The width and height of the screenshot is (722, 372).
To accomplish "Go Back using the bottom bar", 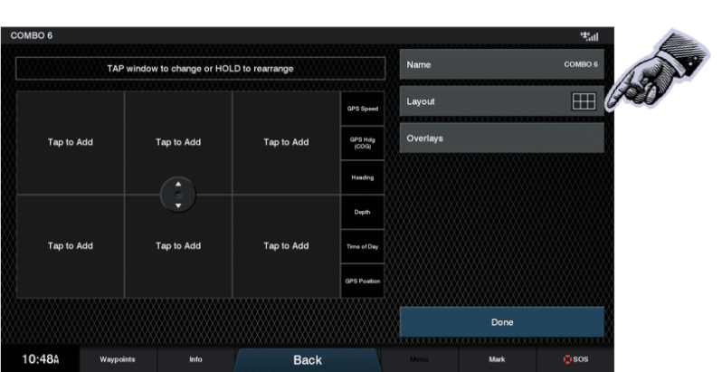I will [x=308, y=360].
